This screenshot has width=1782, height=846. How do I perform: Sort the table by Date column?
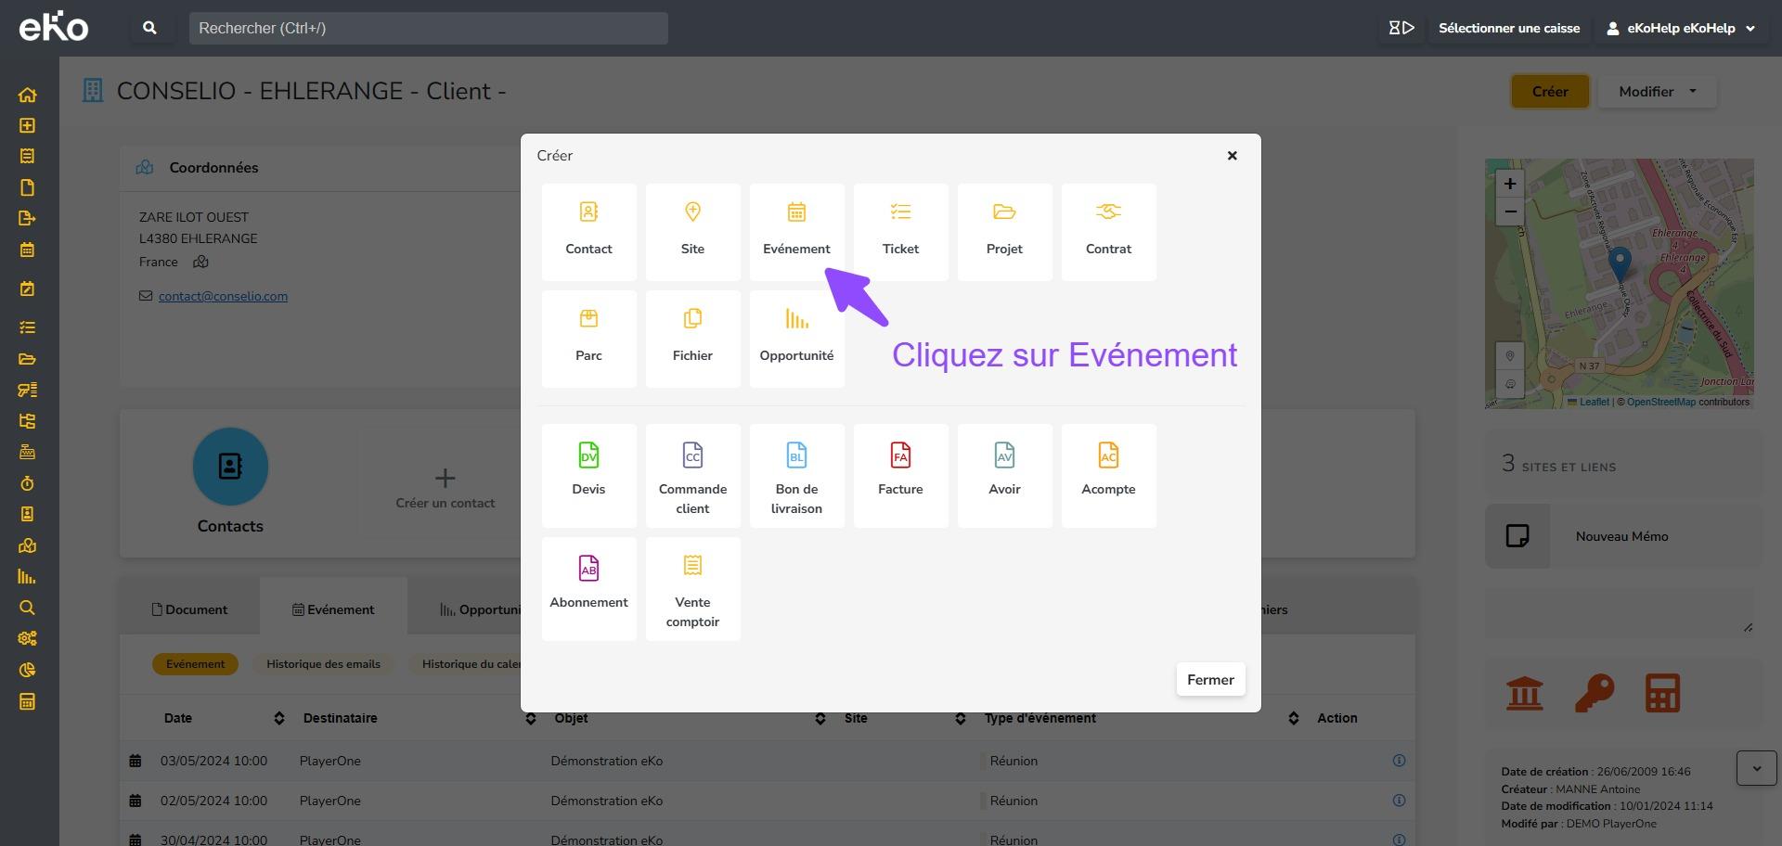click(x=278, y=718)
